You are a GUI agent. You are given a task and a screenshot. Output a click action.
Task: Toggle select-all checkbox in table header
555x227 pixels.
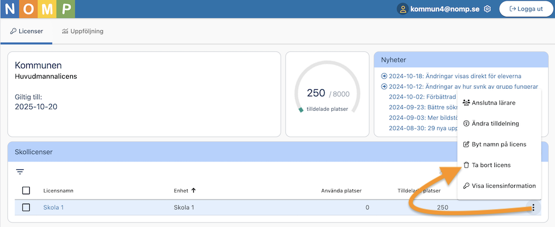(x=26, y=191)
